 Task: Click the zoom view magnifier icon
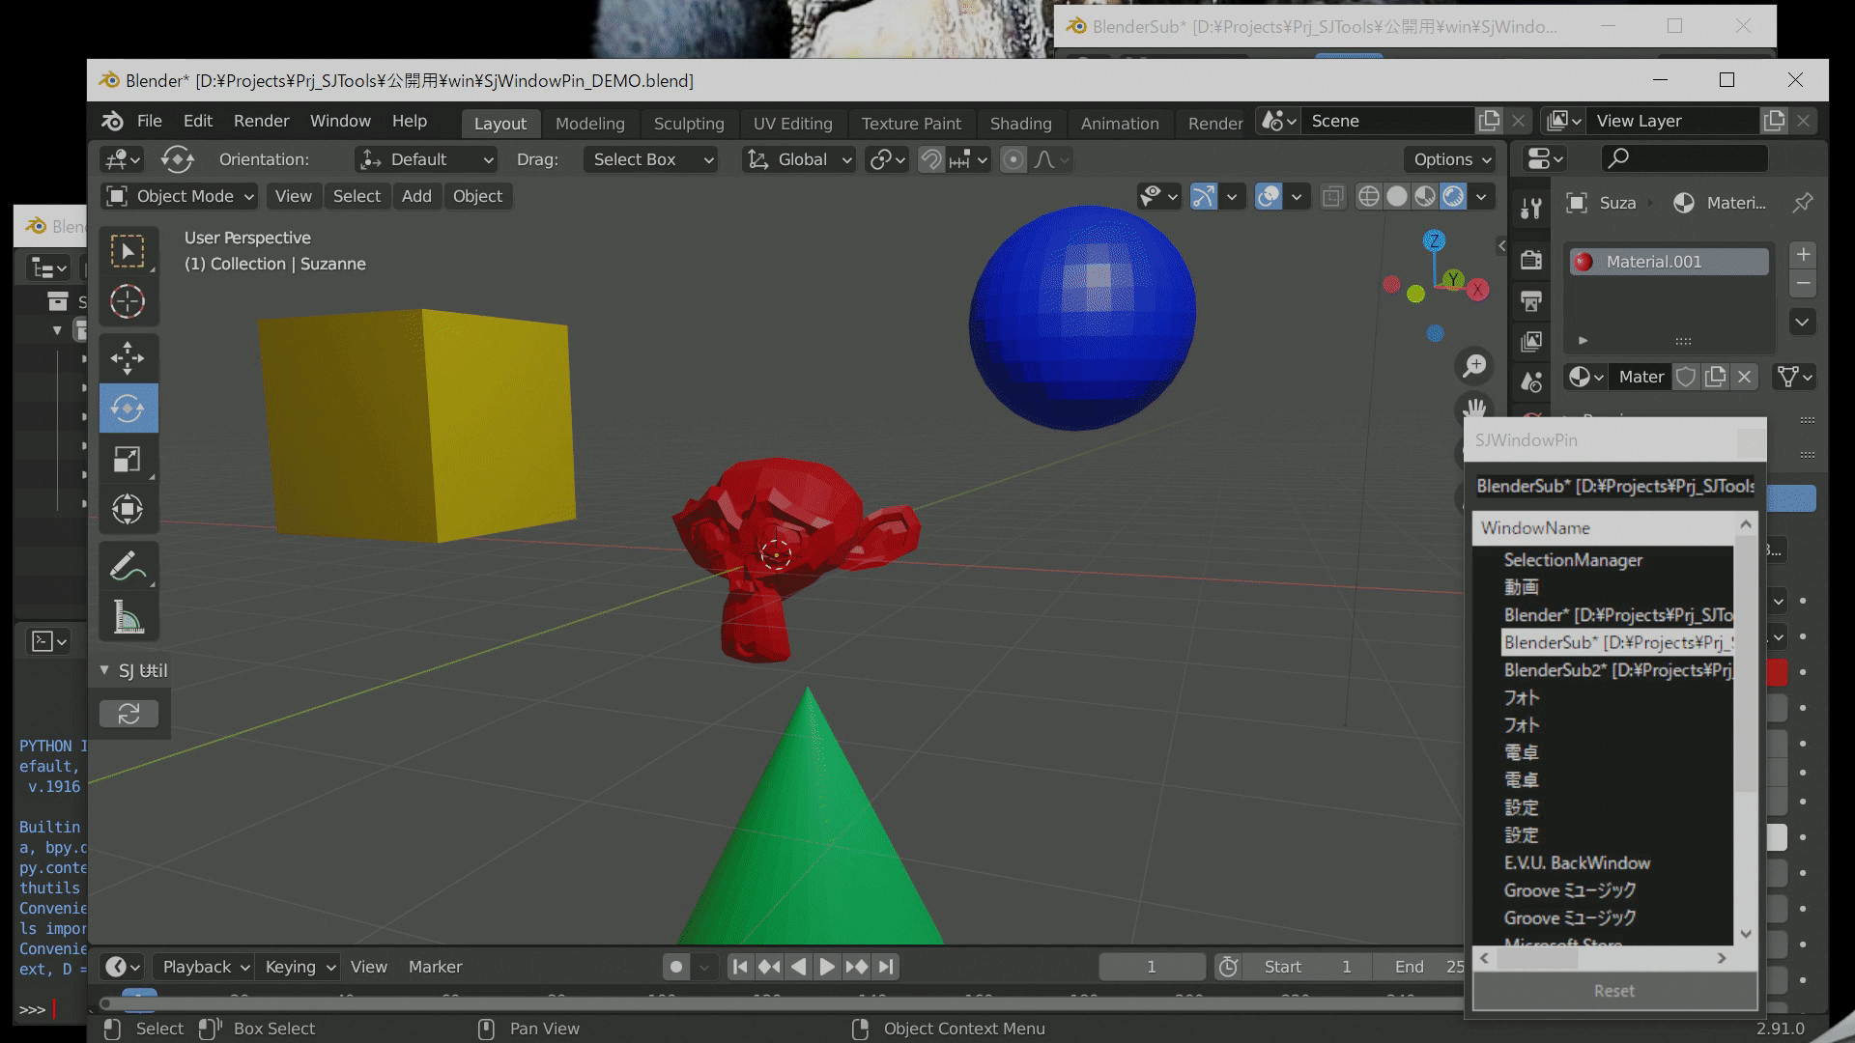point(1474,366)
